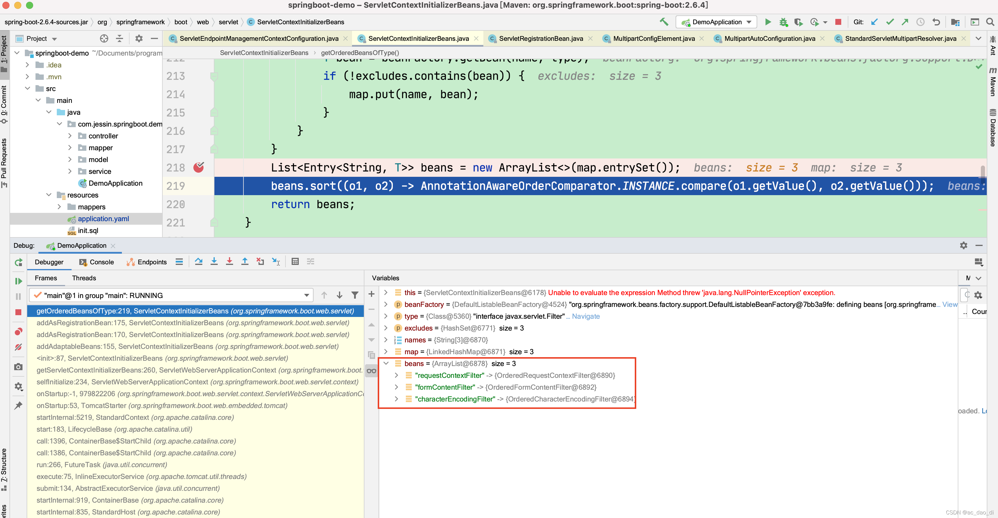
Task: Rerun DemoApplication in debug panel
Action: coord(18,263)
